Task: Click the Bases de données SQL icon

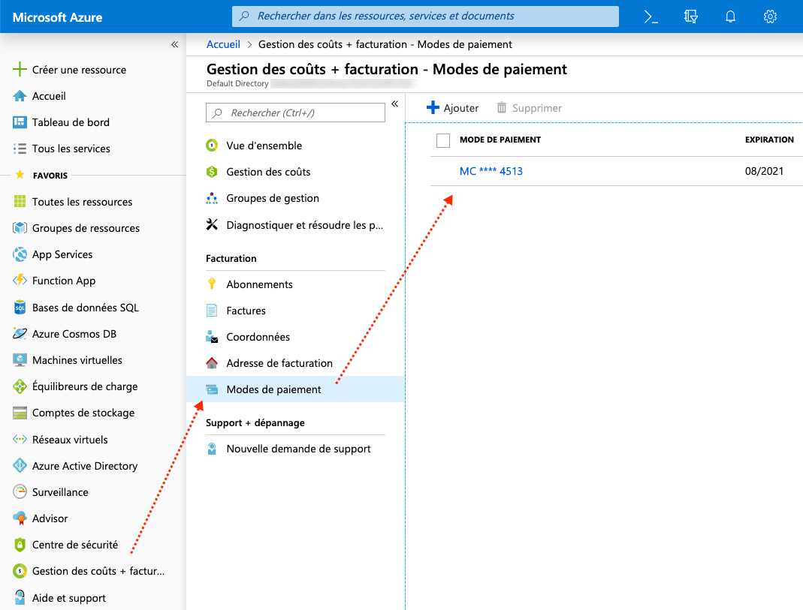Action: pyautogui.click(x=20, y=307)
